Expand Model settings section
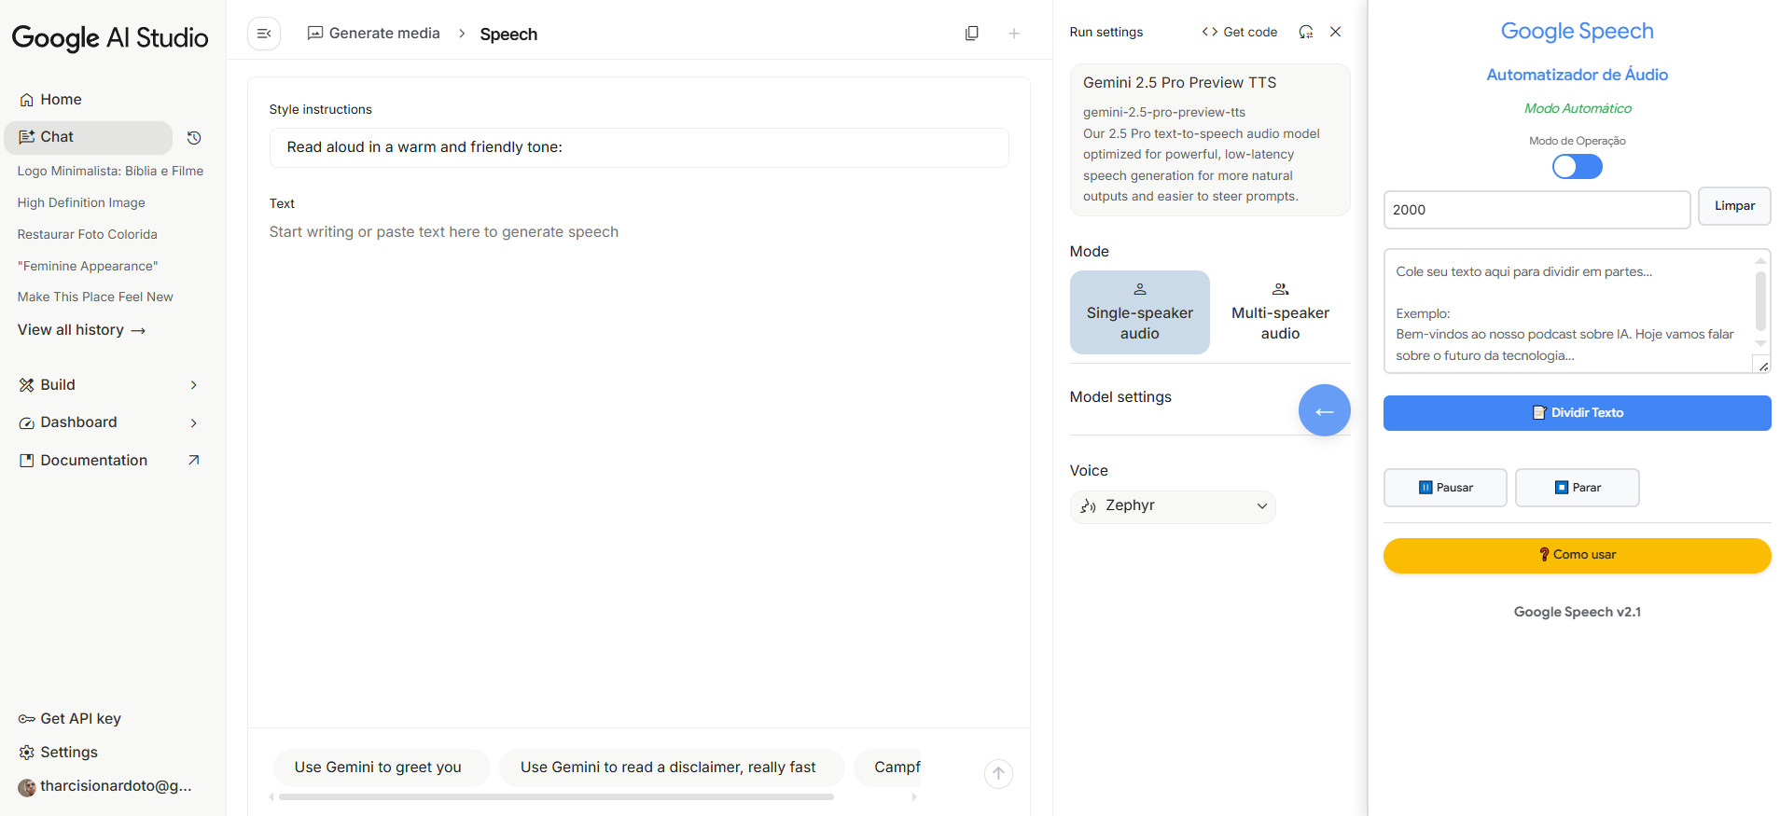Image resolution: width=1780 pixels, height=816 pixels. click(1120, 397)
